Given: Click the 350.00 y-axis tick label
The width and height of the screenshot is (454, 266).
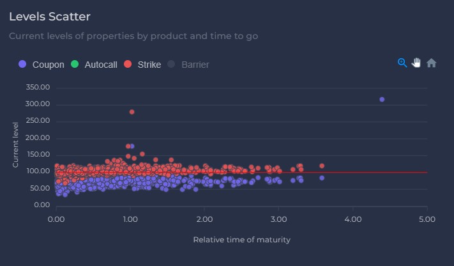Looking at the screenshot, I should pyautogui.click(x=36, y=88).
